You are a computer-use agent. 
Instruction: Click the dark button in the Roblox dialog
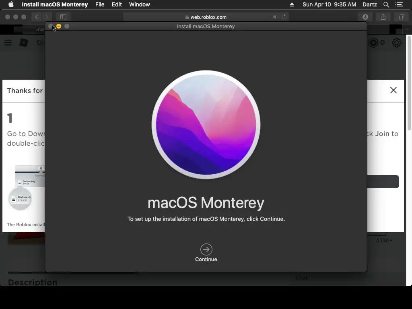pyautogui.click(x=383, y=181)
